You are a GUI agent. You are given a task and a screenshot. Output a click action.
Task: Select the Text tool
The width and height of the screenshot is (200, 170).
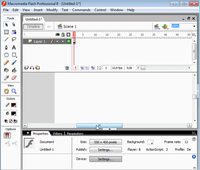tap(14, 47)
